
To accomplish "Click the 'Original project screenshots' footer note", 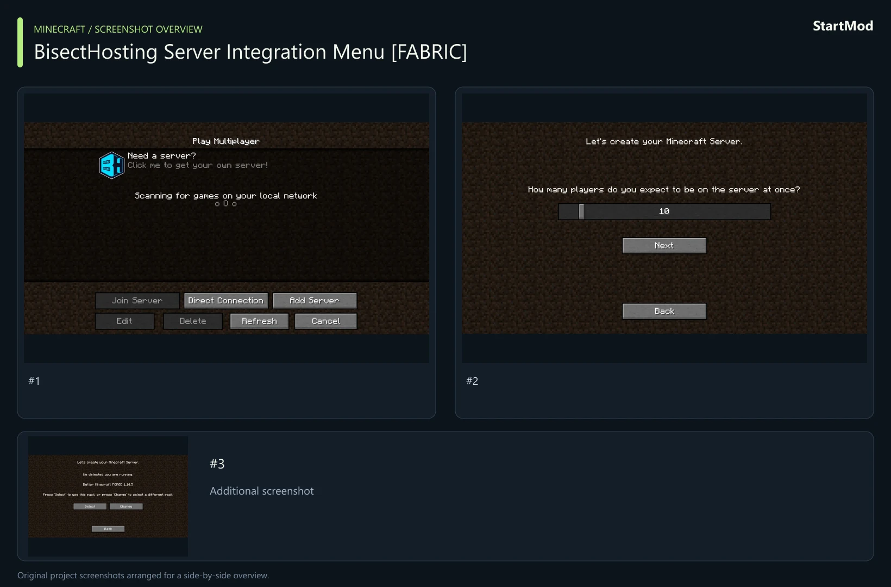I will point(143,575).
